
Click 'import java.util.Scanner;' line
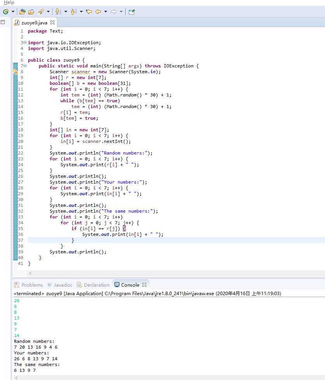click(x=62, y=48)
